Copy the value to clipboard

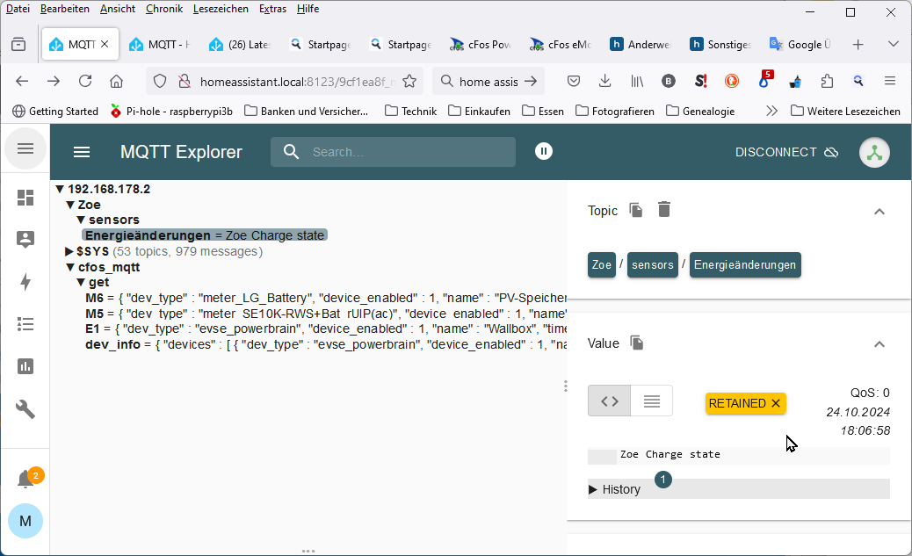[x=638, y=343]
